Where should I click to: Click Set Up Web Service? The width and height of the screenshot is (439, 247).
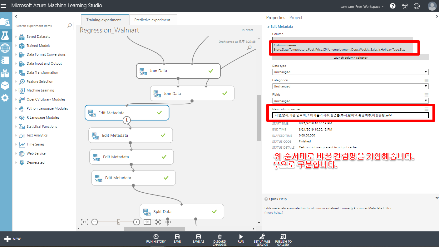click(262, 240)
